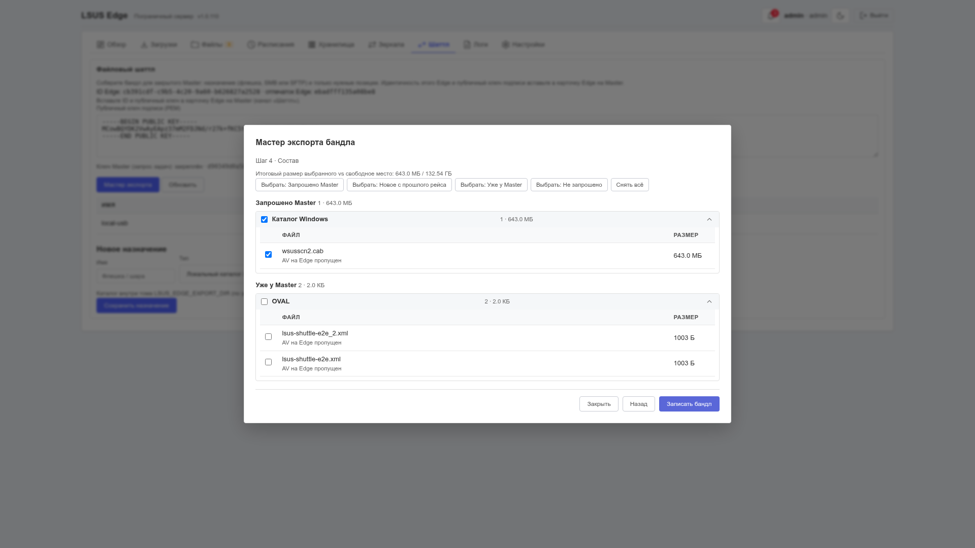Viewport: 975px width, 548px height.
Task: Open the Логи tab in background
Action: [475, 45]
